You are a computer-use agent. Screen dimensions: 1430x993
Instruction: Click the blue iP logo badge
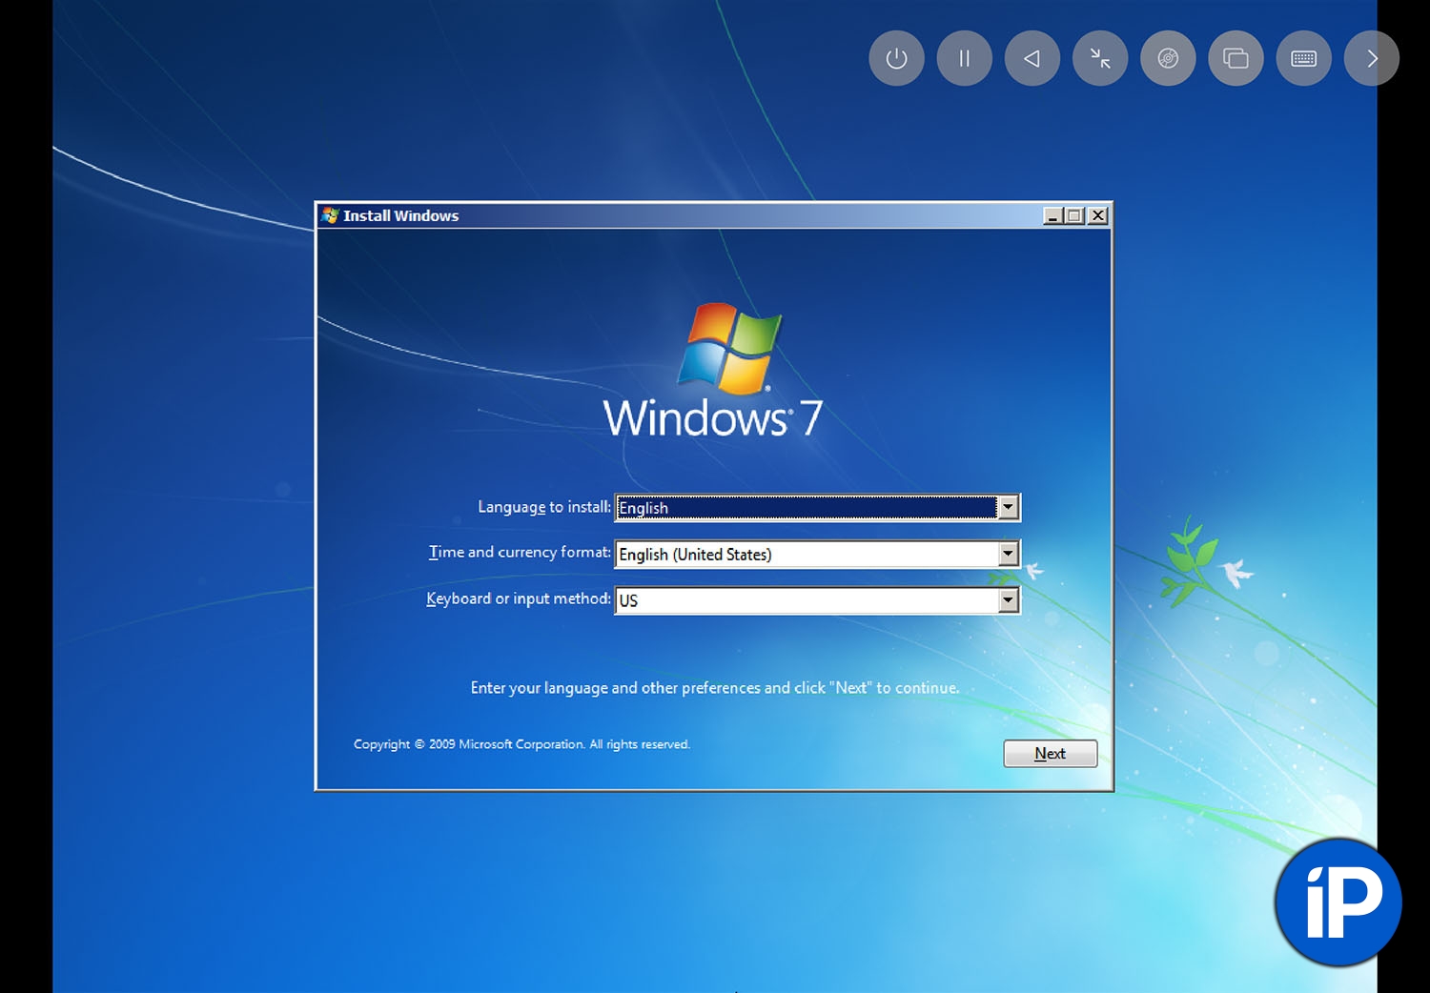(1338, 902)
